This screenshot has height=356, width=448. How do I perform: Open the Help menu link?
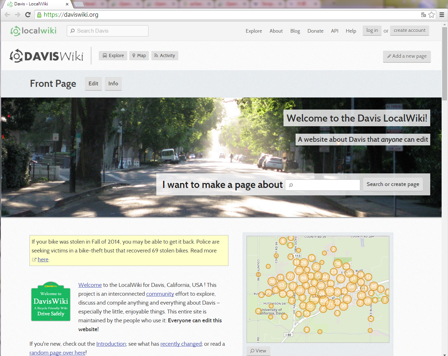point(351,31)
